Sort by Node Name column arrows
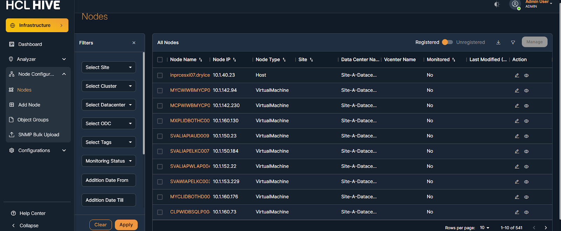The image size is (561, 231). tap(201, 60)
